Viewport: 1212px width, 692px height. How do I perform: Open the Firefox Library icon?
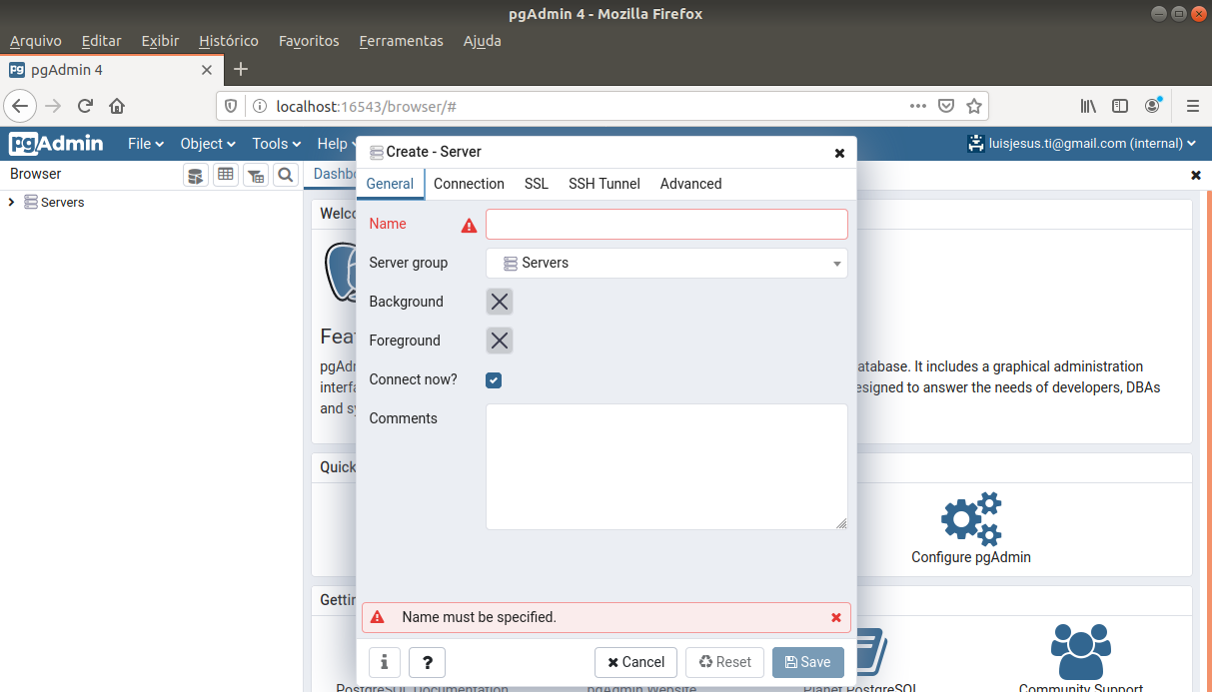[1089, 106]
